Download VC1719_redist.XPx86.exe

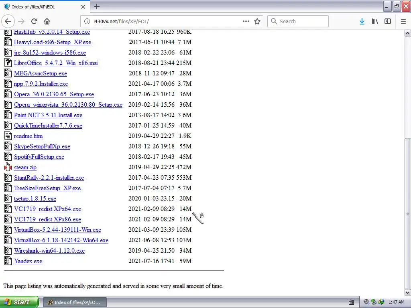(47, 219)
